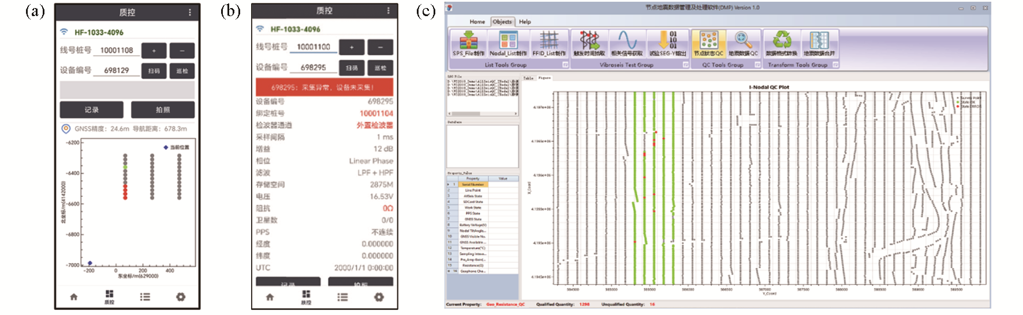Open the SPS_File creation tool
Viewport: 1023px width, 315px height.
[x=468, y=43]
